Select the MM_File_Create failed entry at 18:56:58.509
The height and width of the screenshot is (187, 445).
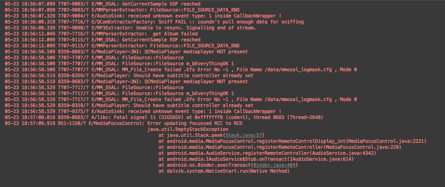[181, 70]
